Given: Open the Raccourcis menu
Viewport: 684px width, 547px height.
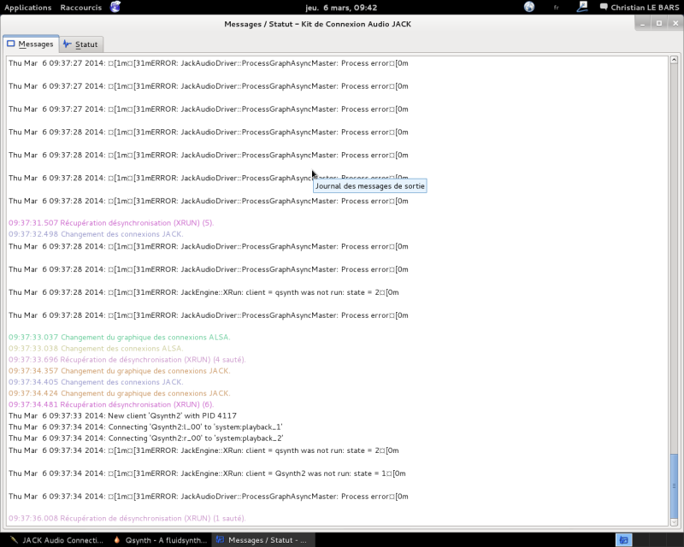Looking at the screenshot, I should pyautogui.click(x=80, y=8).
